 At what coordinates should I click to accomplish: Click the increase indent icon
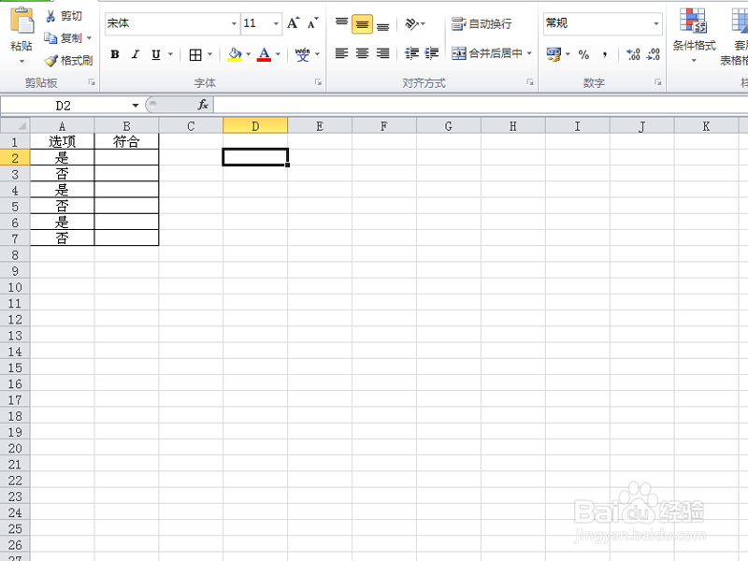(432, 53)
